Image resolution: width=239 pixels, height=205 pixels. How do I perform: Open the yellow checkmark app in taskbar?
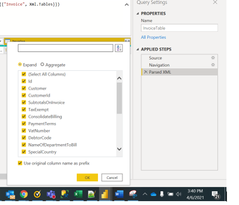click(37, 194)
